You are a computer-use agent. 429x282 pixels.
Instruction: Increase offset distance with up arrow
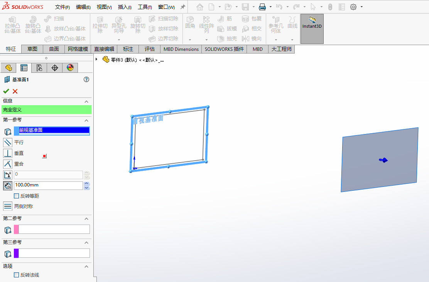(87, 183)
